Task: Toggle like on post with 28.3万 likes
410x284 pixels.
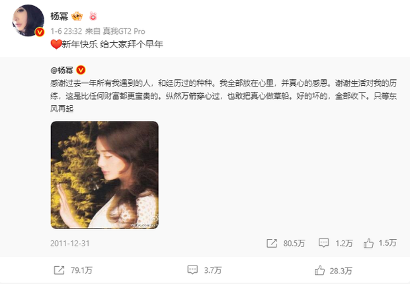Action: click(x=319, y=270)
